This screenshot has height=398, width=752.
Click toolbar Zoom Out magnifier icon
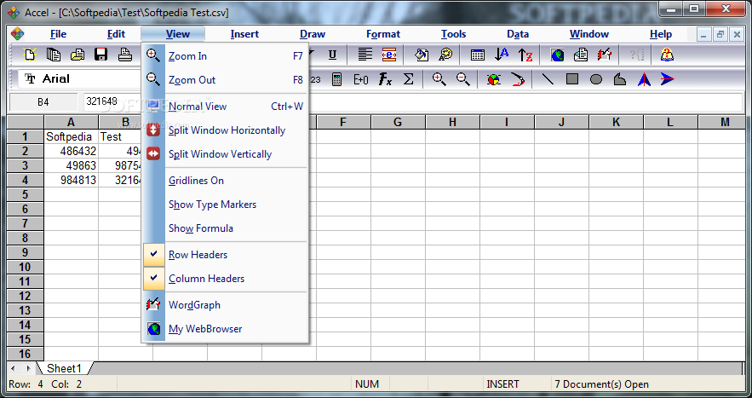pyautogui.click(x=462, y=79)
